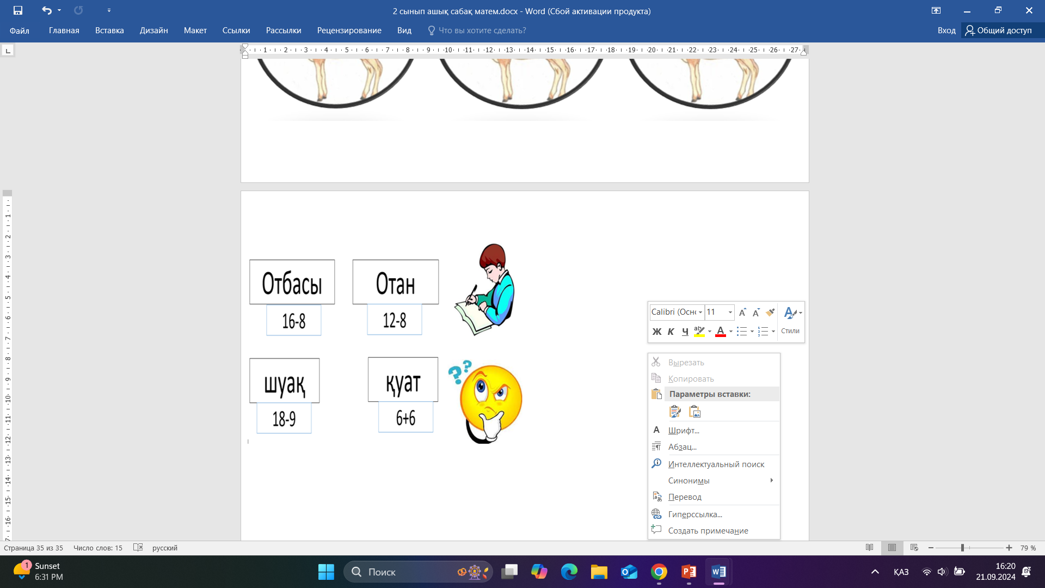
Task: Open the font size 11 dropdown
Action: (x=730, y=313)
